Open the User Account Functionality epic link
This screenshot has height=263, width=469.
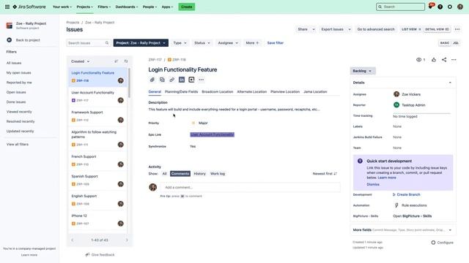coord(212,134)
